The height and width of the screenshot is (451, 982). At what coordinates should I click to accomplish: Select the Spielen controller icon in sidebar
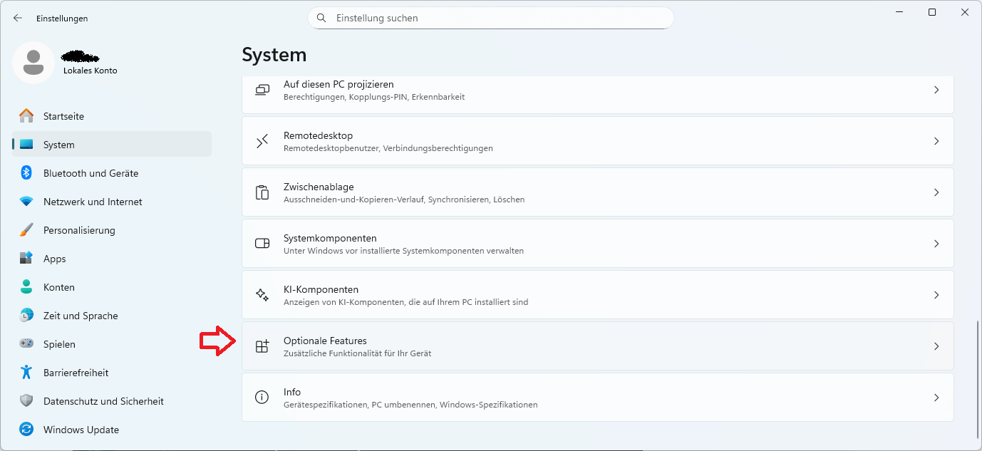26,343
